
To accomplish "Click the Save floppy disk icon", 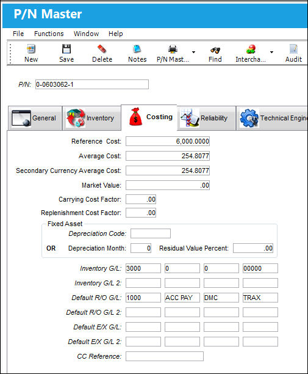I will click(66, 49).
